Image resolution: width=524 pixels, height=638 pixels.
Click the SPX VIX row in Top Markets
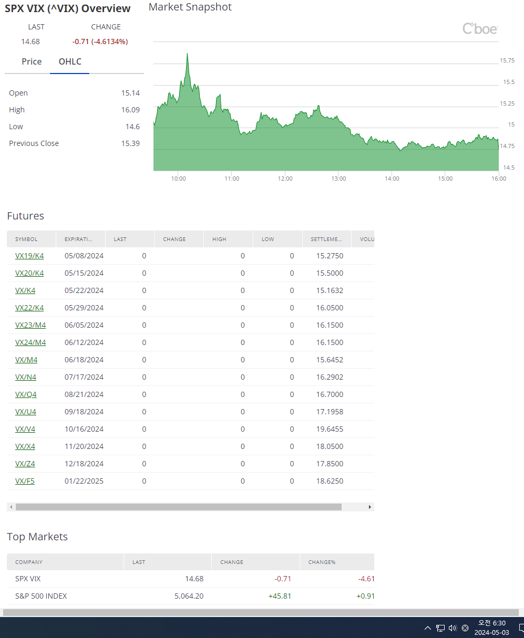(190, 579)
